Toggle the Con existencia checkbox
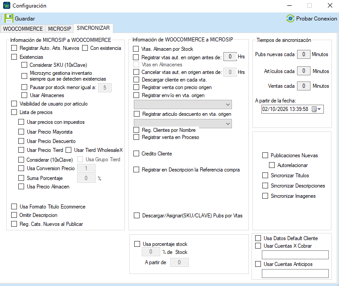 pyautogui.click(x=85, y=48)
